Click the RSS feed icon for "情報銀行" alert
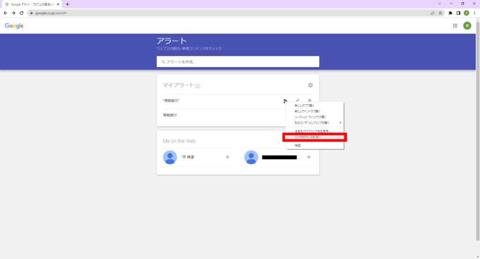Viewport: 480px width, 259px height. point(285,101)
